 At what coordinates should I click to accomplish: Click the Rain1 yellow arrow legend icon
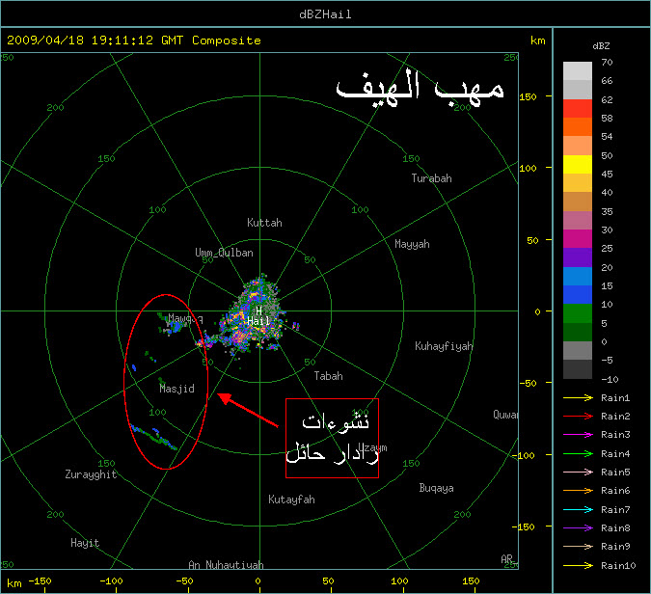click(578, 397)
